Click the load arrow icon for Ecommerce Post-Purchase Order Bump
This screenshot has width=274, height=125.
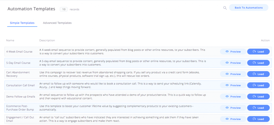[x=254, y=108]
